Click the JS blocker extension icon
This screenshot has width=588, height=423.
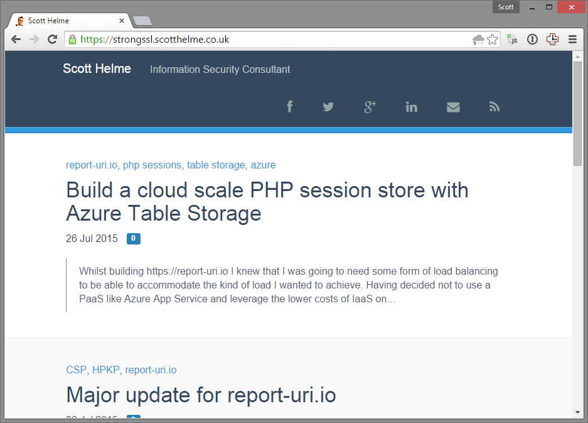pyautogui.click(x=511, y=39)
